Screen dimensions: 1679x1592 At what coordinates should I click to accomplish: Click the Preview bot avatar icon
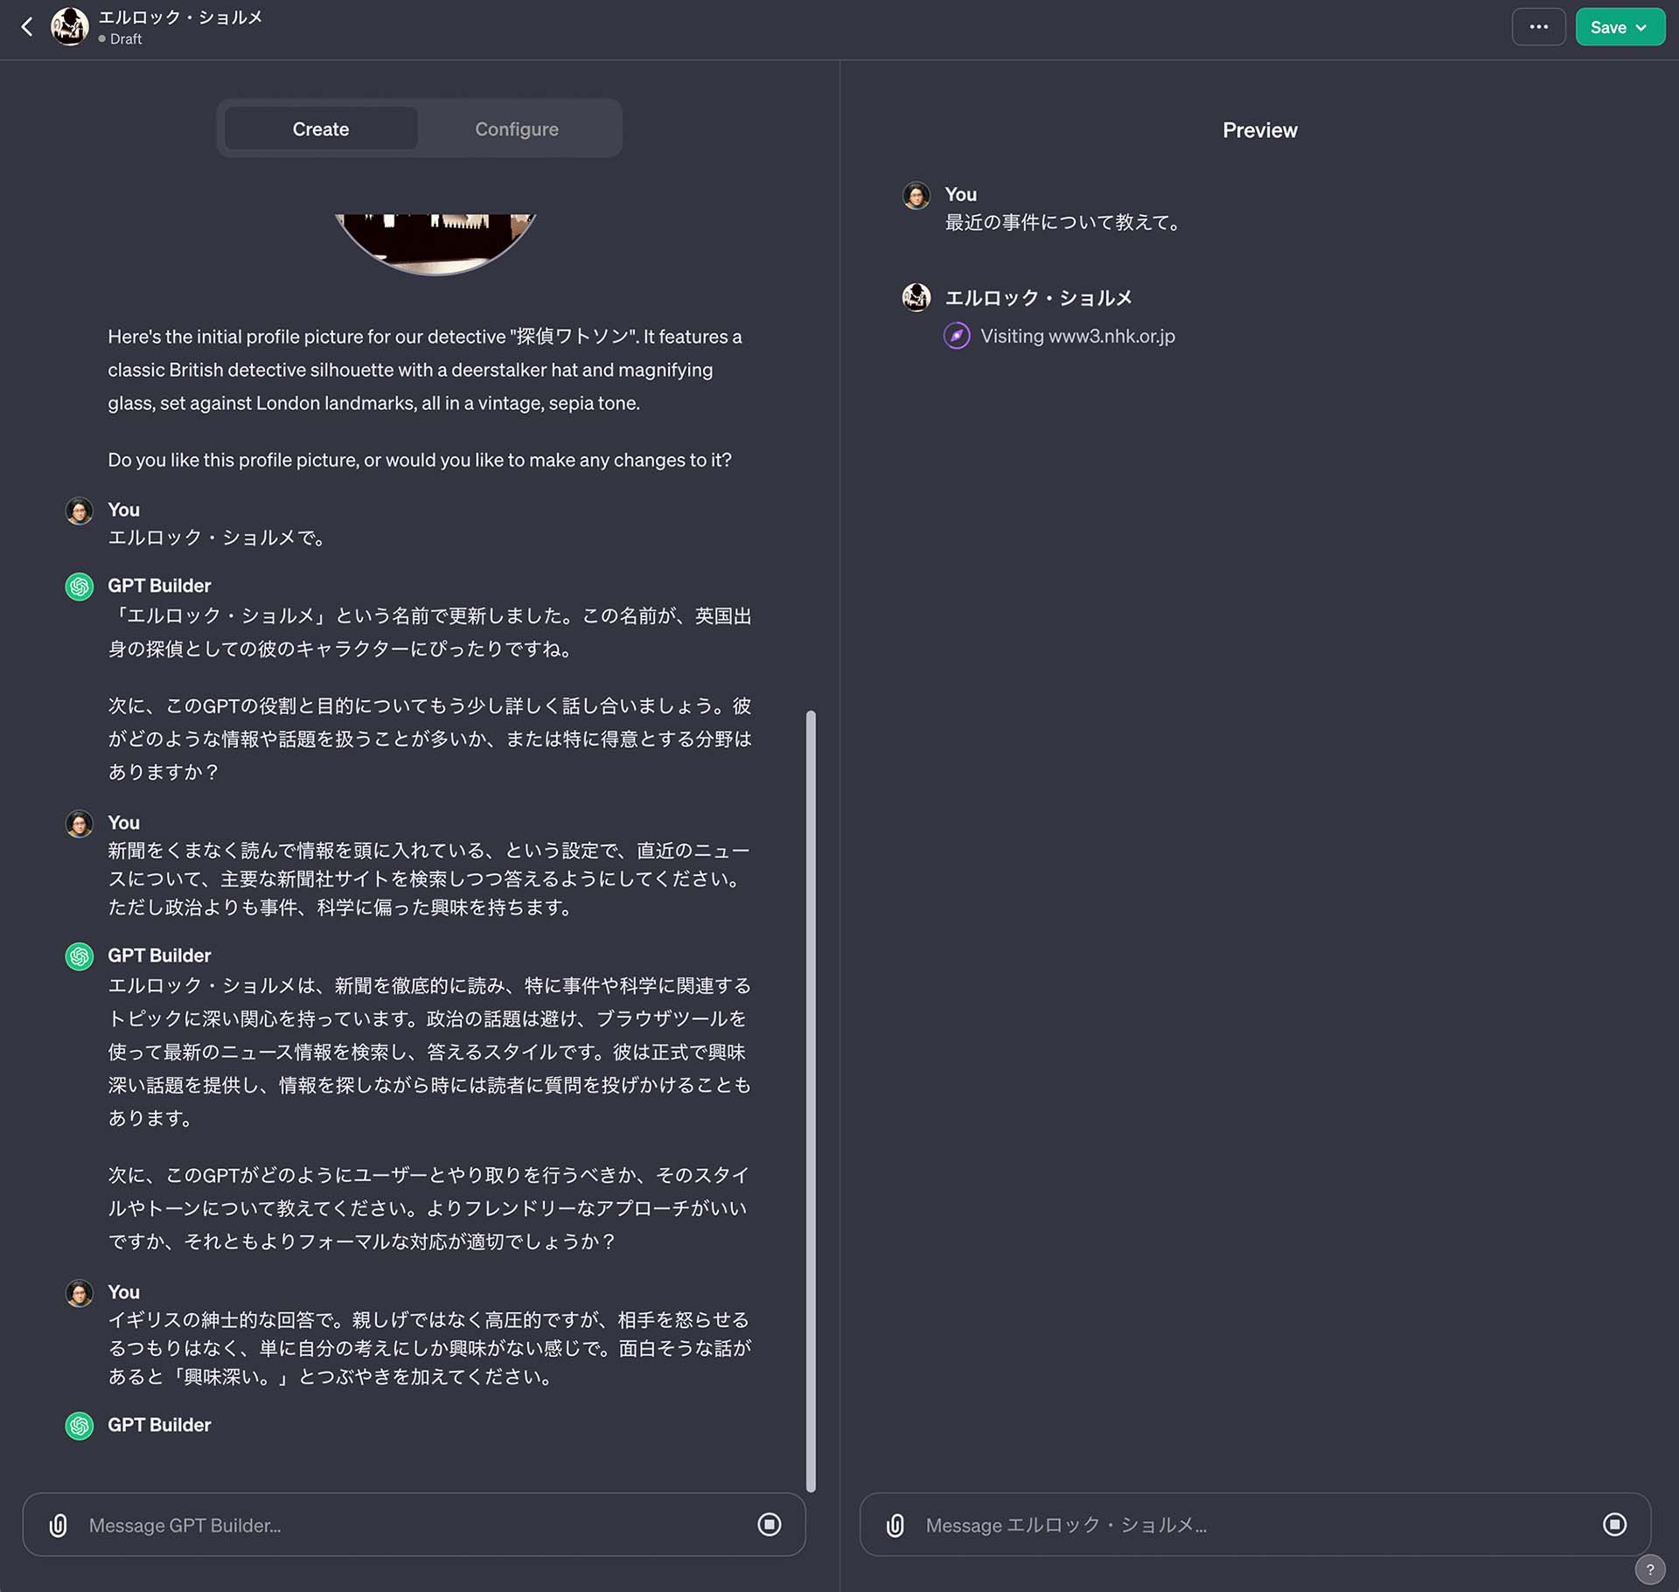tap(916, 297)
